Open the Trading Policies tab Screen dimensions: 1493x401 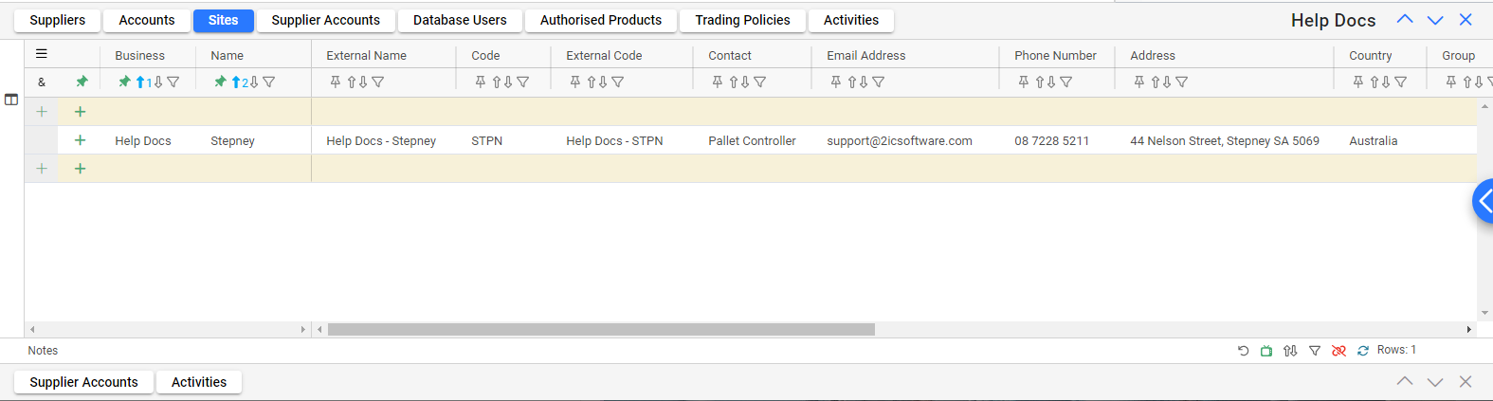742,20
